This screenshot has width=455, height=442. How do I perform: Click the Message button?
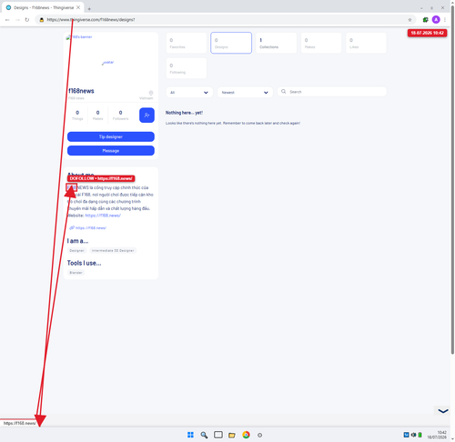point(111,151)
